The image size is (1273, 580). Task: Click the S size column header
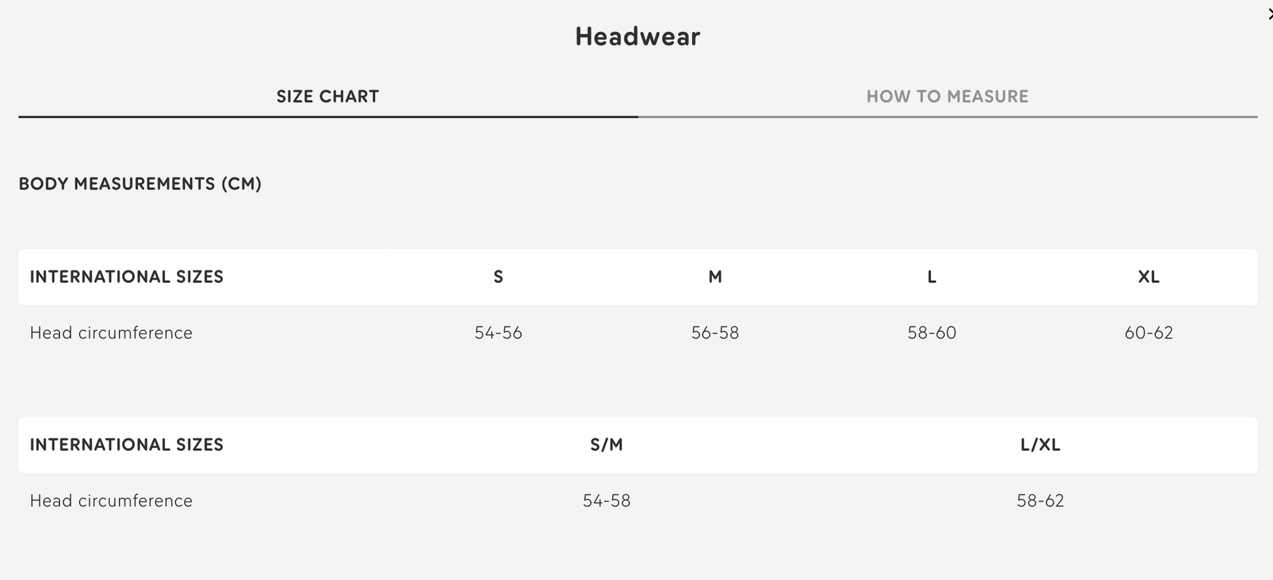pyautogui.click(x=498, y=277)
